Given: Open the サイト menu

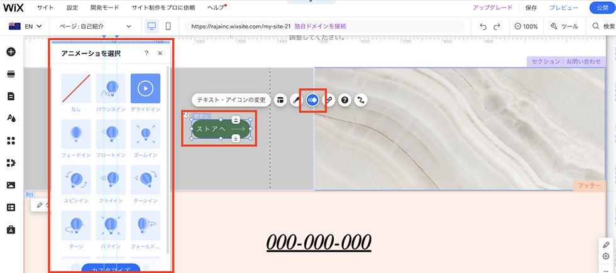Looking at the screenshot, I should click(x=45, y=8).
